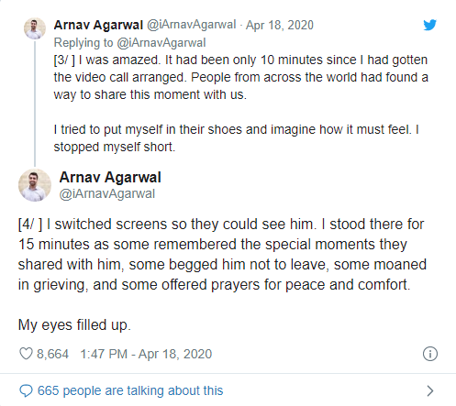Image resolution: width=456 pixels, height=406 pixels.
Task: Click the Twitter bird logo icon
Action: coord(429,25)
